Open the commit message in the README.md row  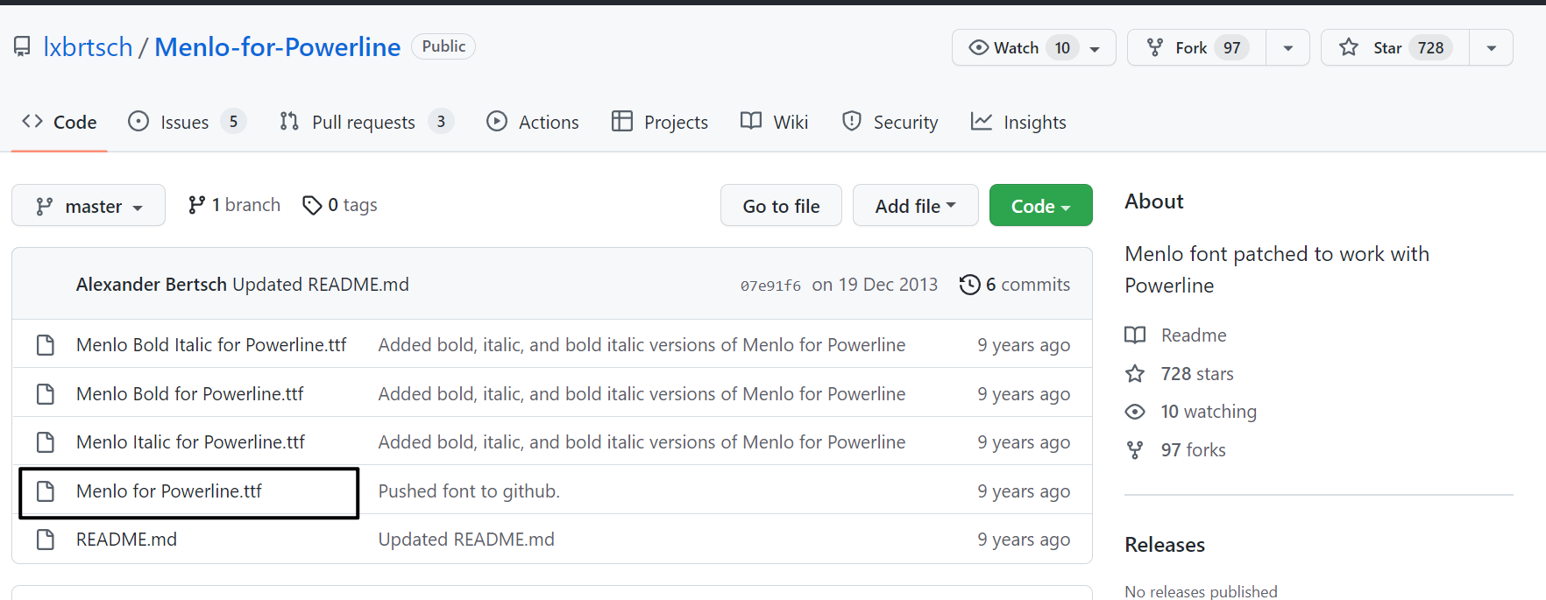[466, 540]
